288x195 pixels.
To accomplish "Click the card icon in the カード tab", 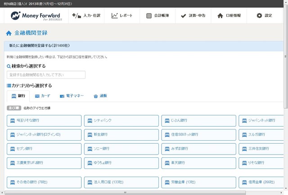I will click(x=37, y=96).
